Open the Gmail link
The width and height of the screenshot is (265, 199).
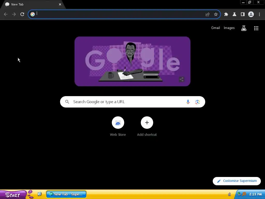(216, 28)
